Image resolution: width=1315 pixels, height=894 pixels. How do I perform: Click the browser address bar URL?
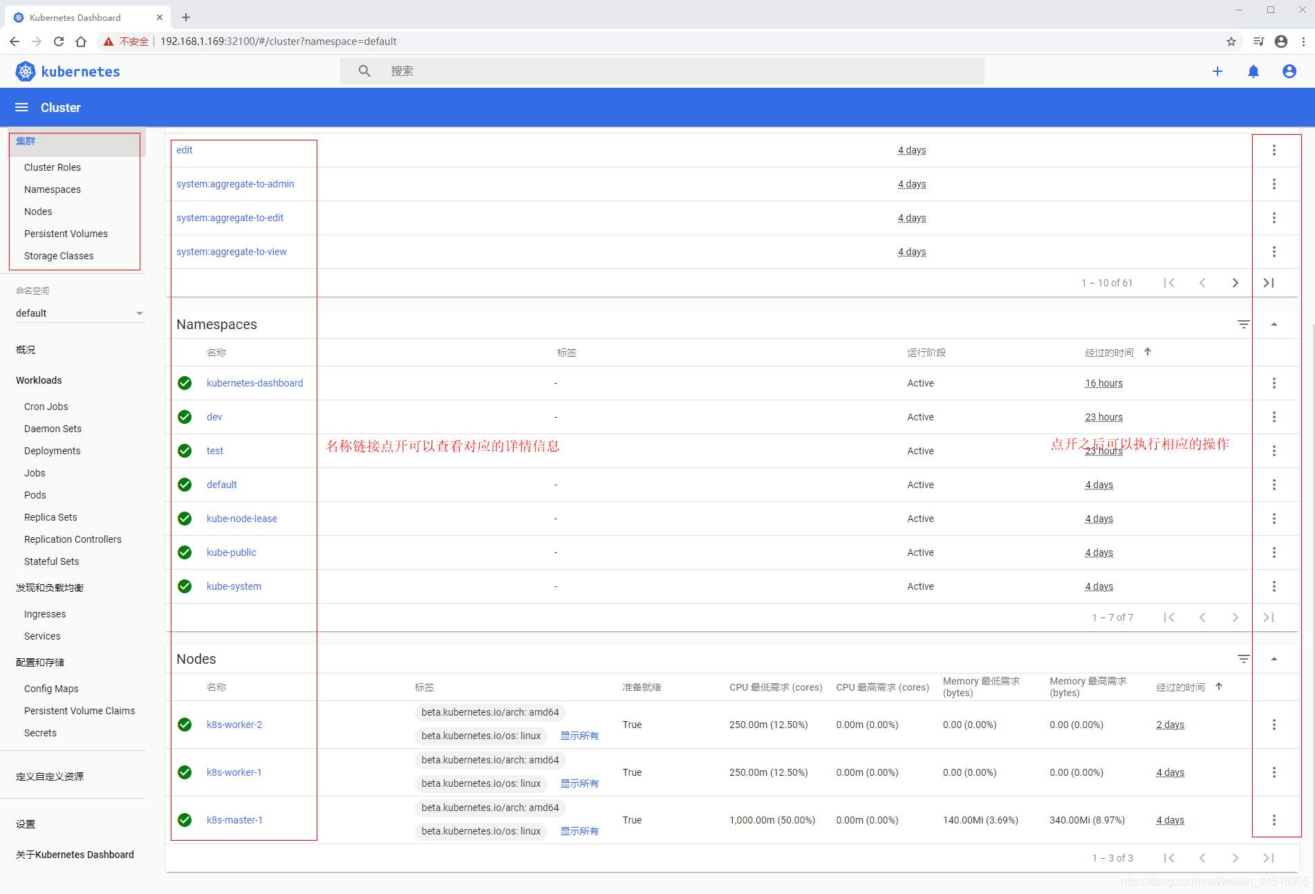tap(279, 41)
